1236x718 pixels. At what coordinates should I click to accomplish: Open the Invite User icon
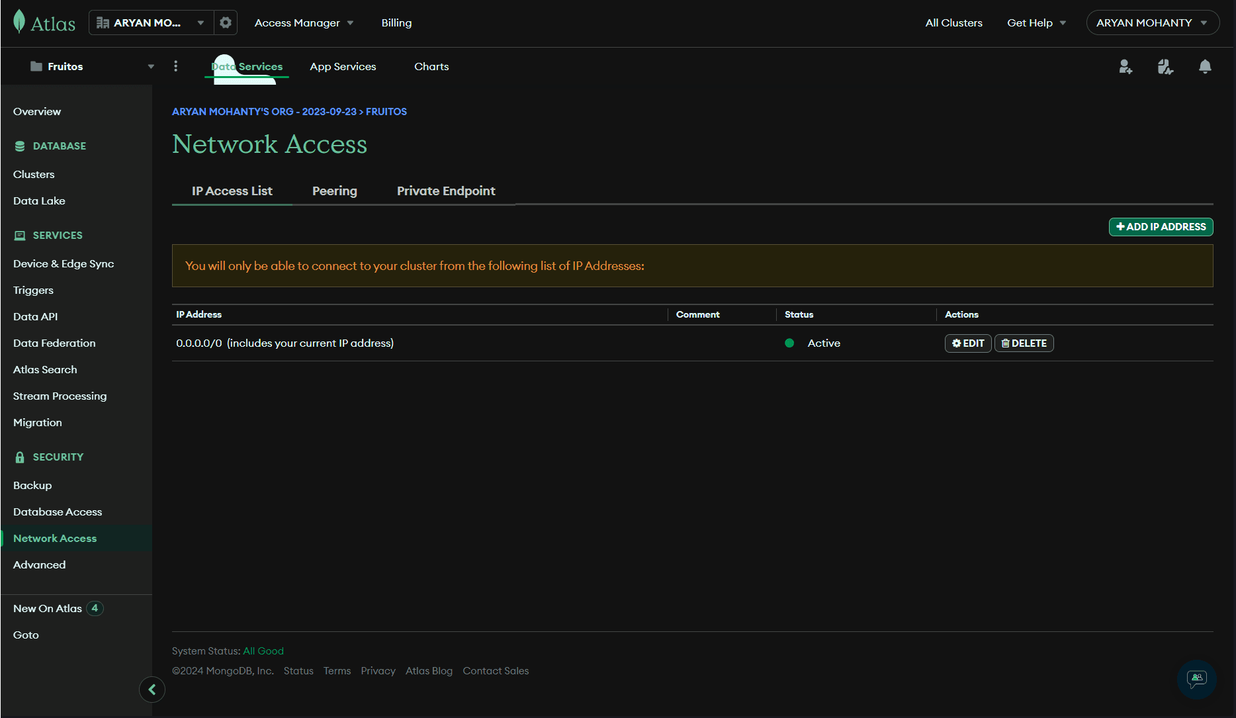point(1126,66)
